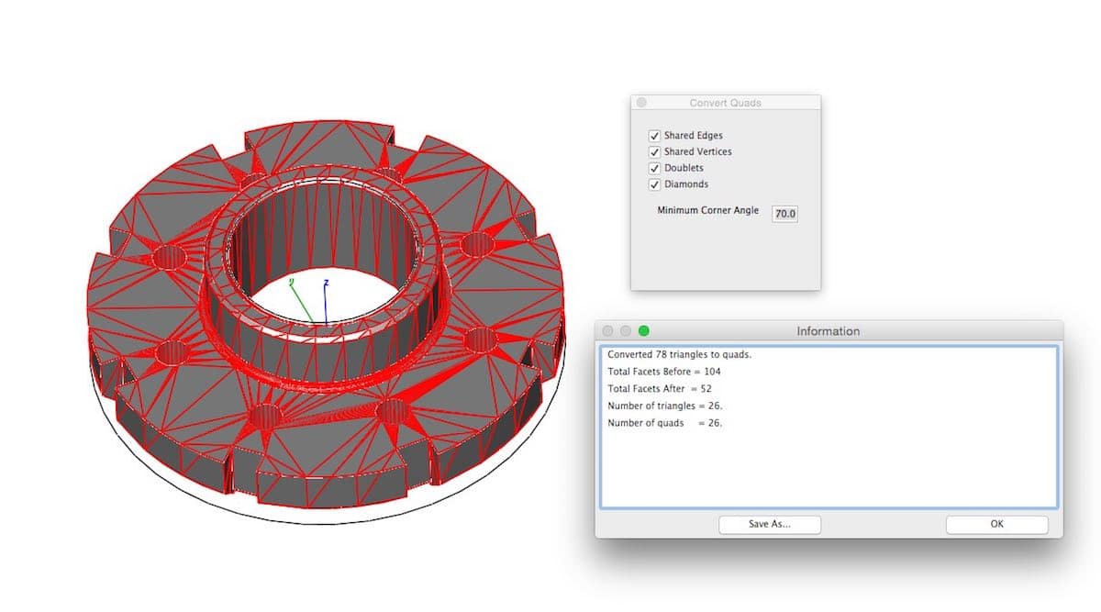This screenshot has height=612, width=1101.
Task: Disable the Doublets checkbox
Action: point(655,169)
